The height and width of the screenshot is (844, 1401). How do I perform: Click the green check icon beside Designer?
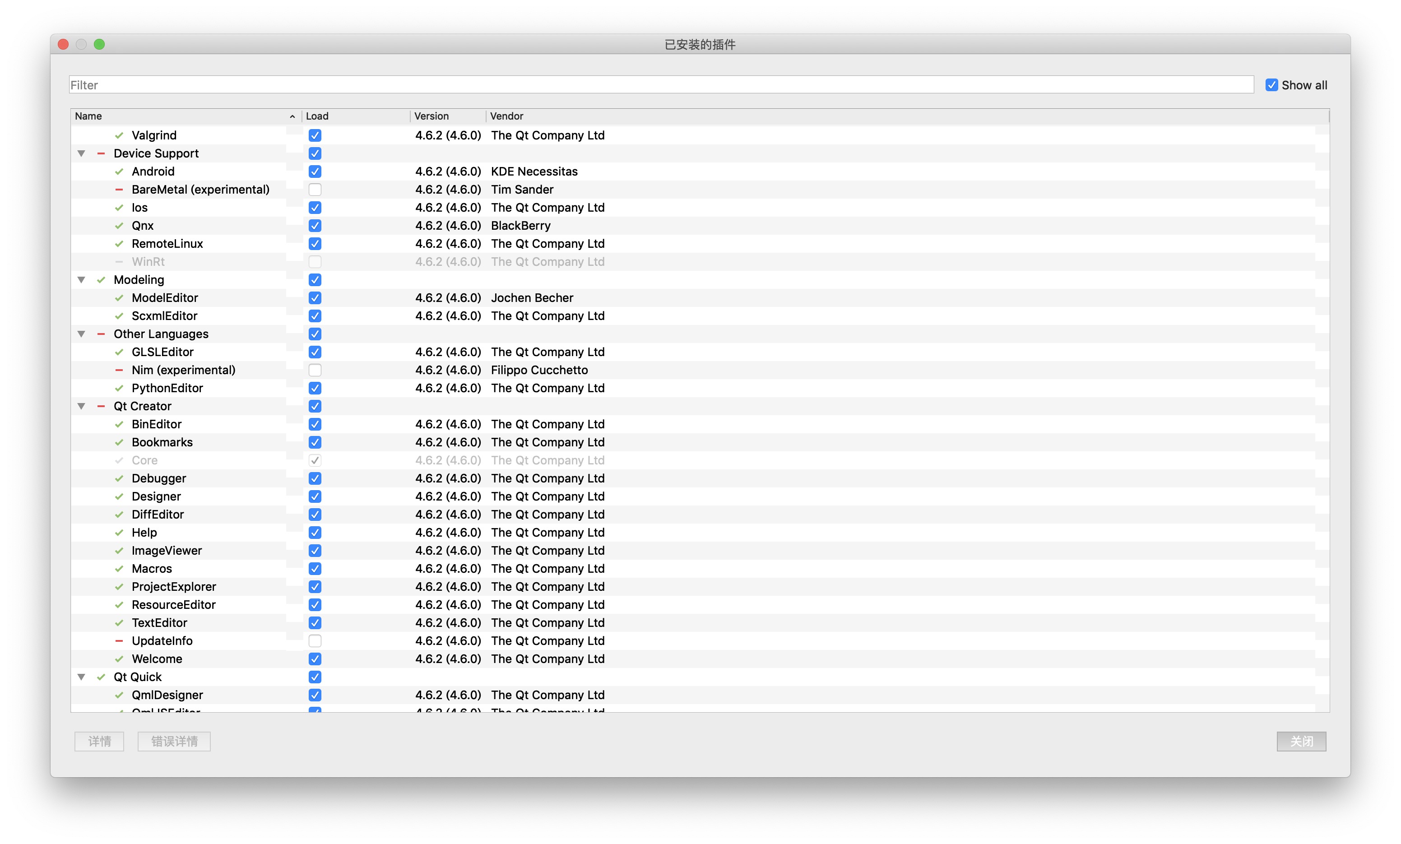point(119,496)
